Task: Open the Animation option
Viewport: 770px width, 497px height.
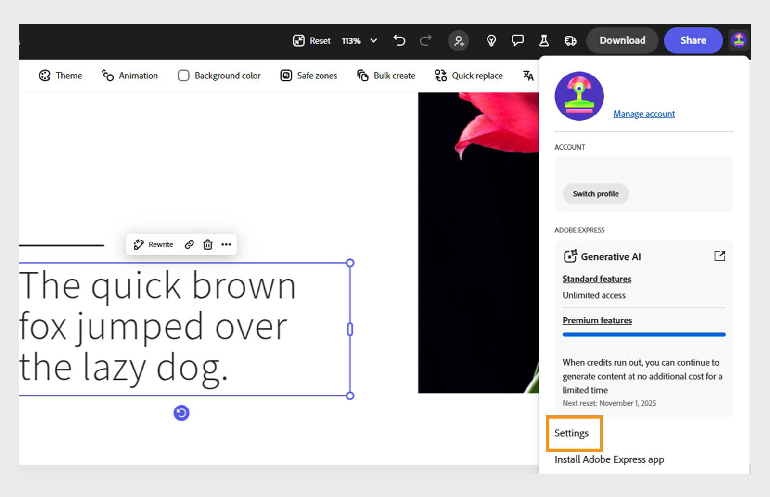Action: click(x=130, y=76)
